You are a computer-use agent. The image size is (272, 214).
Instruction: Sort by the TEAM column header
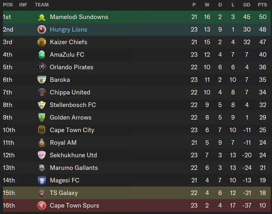pos(42,5)
